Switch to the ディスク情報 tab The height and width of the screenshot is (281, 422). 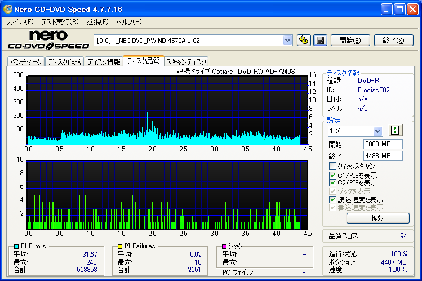pyautogui.click(x=104, y=61)
